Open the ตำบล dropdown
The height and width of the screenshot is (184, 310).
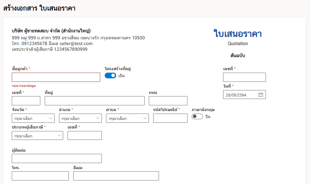pyautogui.click(x=127, y=118)
